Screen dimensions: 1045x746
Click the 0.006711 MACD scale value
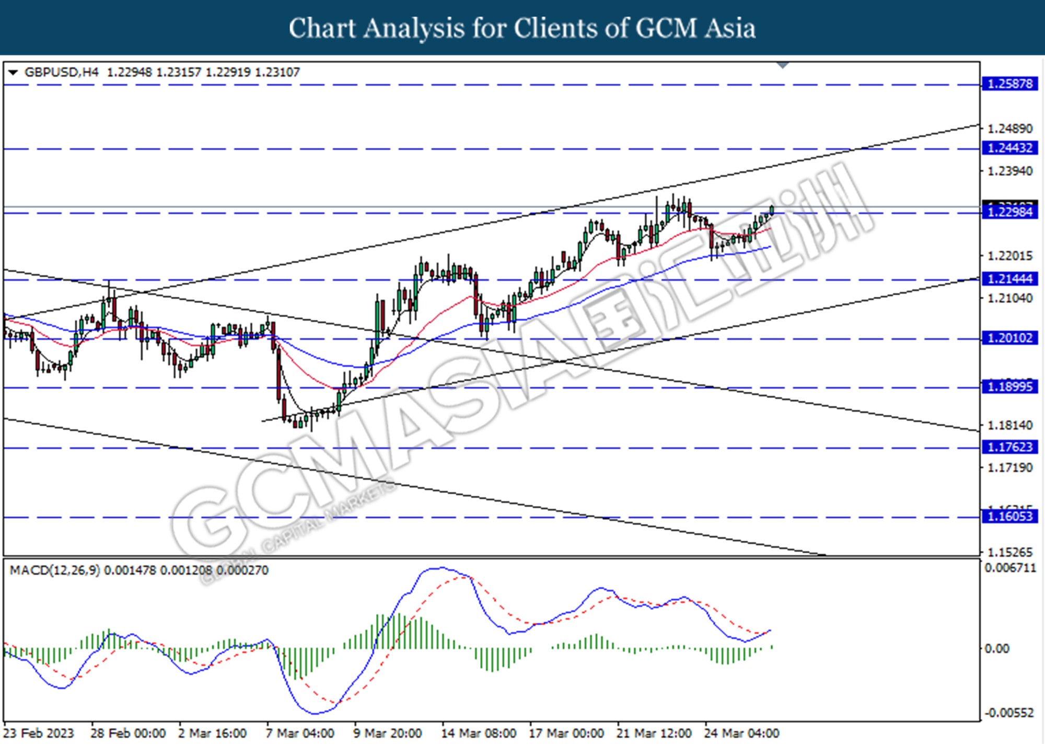[x=1010, y=568]
